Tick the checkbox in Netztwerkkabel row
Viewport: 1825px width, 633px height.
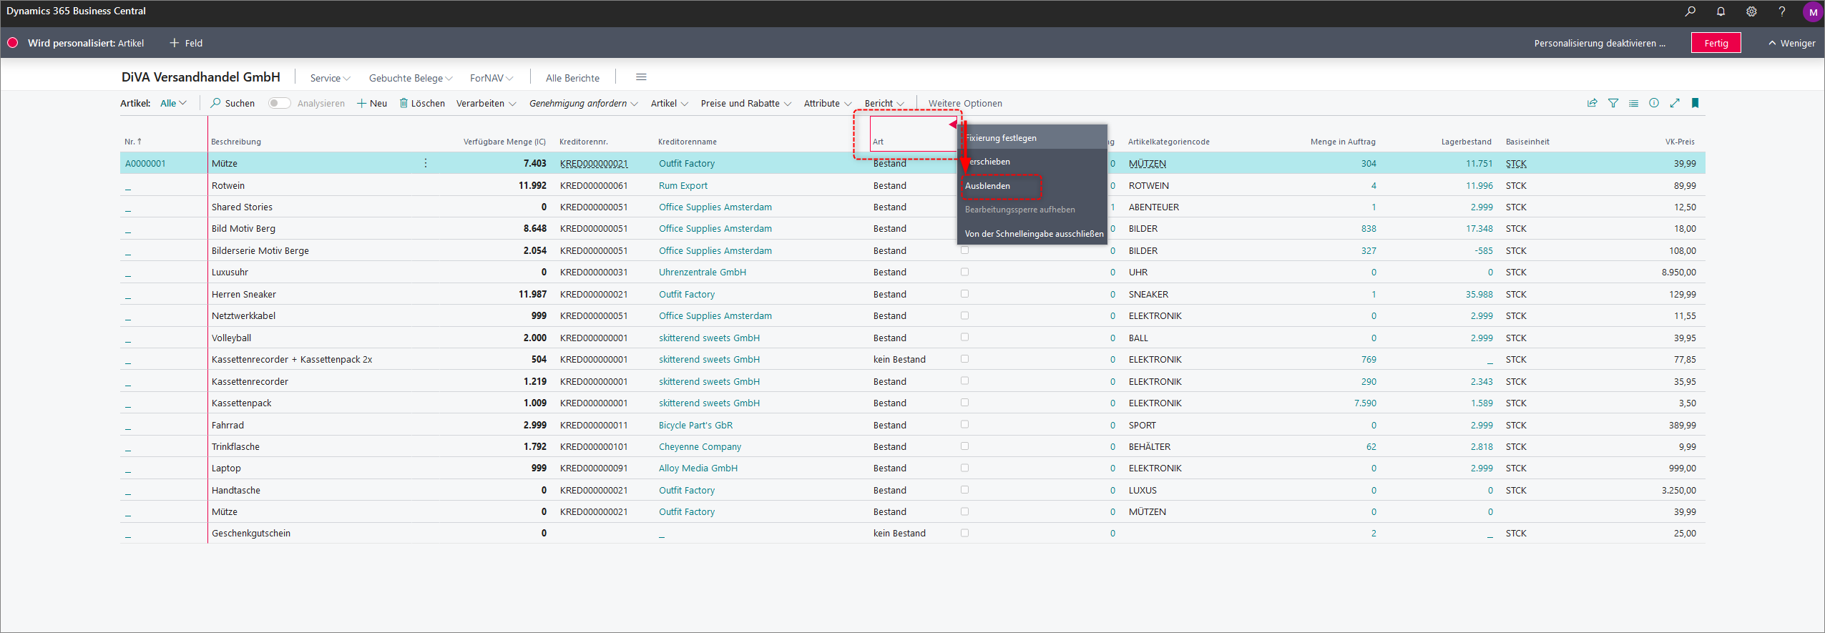pos(964,315)
